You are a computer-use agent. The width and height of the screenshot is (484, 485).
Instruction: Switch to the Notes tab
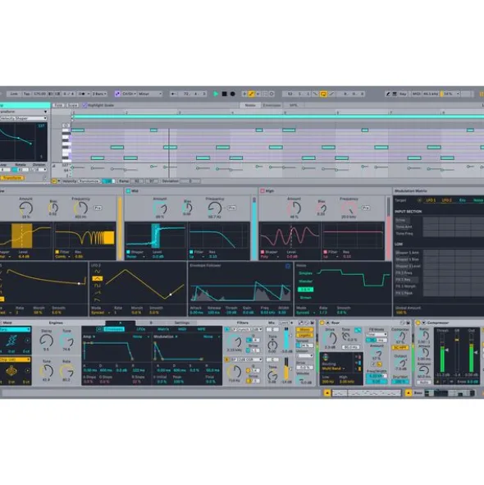coord(250,105)
